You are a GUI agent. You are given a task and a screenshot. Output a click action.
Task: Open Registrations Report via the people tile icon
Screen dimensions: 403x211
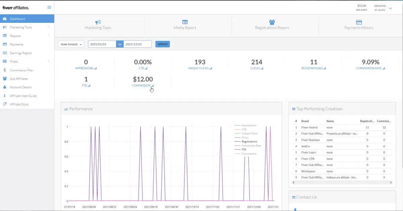point(272,22)
